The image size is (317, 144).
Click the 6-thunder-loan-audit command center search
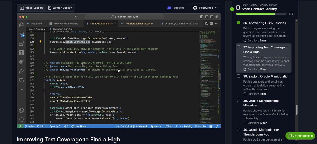tap(124, 17)
